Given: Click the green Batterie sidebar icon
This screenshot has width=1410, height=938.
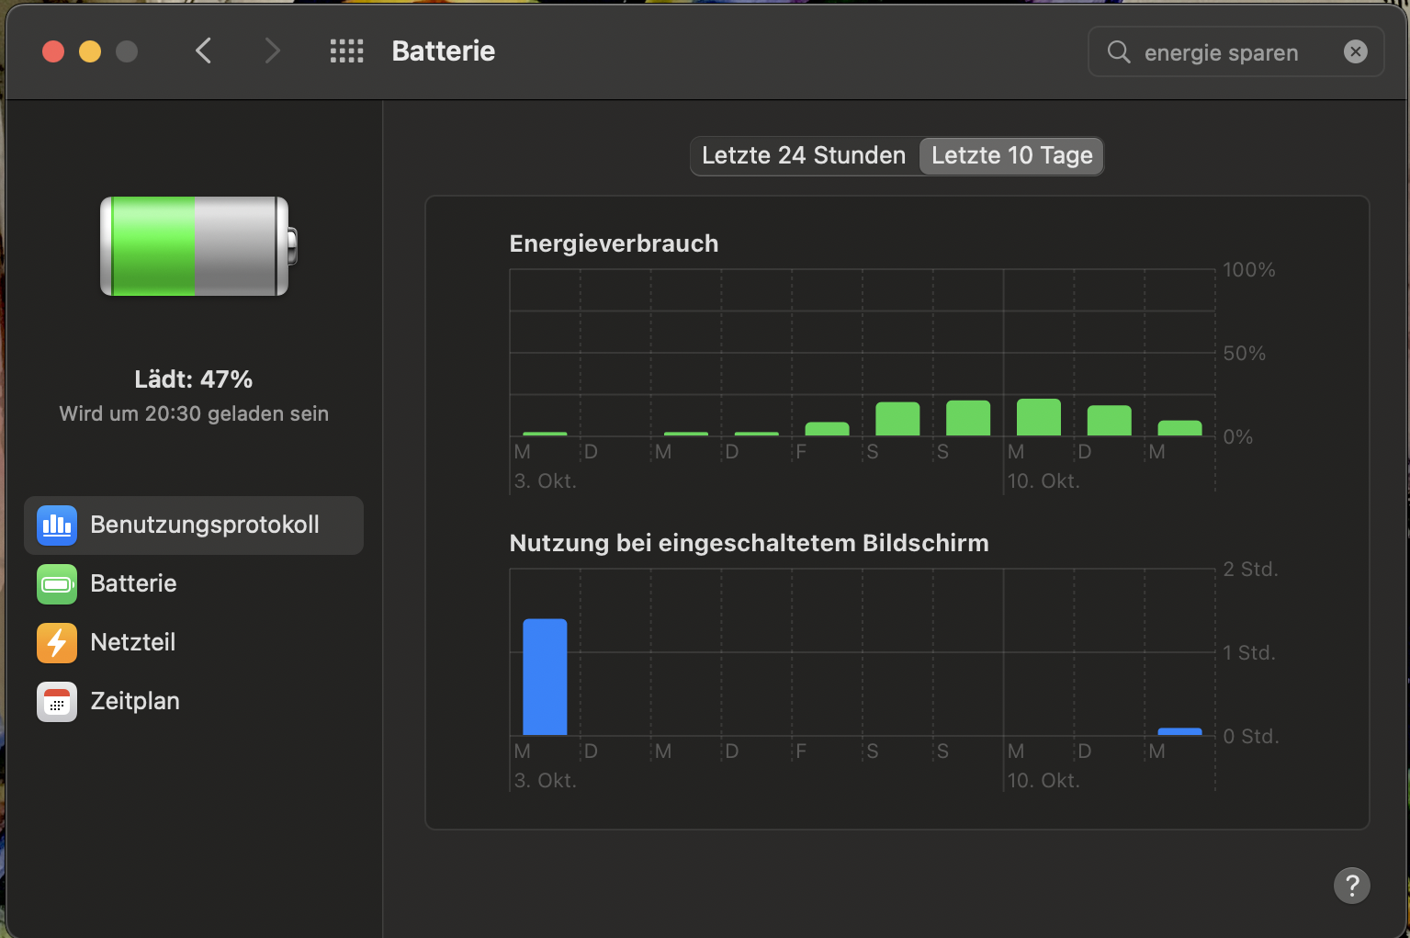Looking at the screenshot, I should point(57,584).
